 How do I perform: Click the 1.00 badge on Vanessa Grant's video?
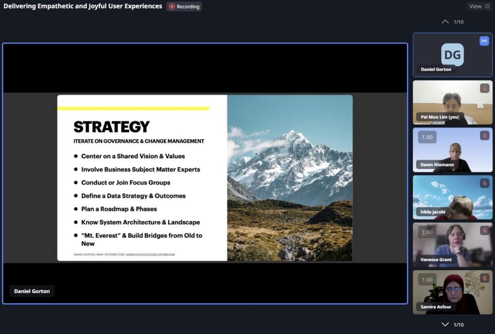427,232
